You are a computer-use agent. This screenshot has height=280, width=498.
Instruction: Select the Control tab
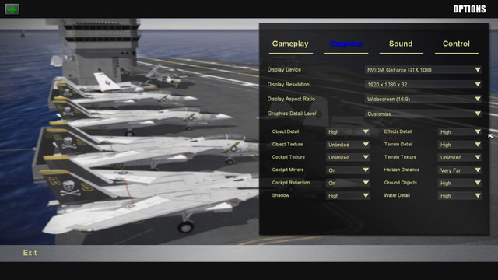click(456, 44)
